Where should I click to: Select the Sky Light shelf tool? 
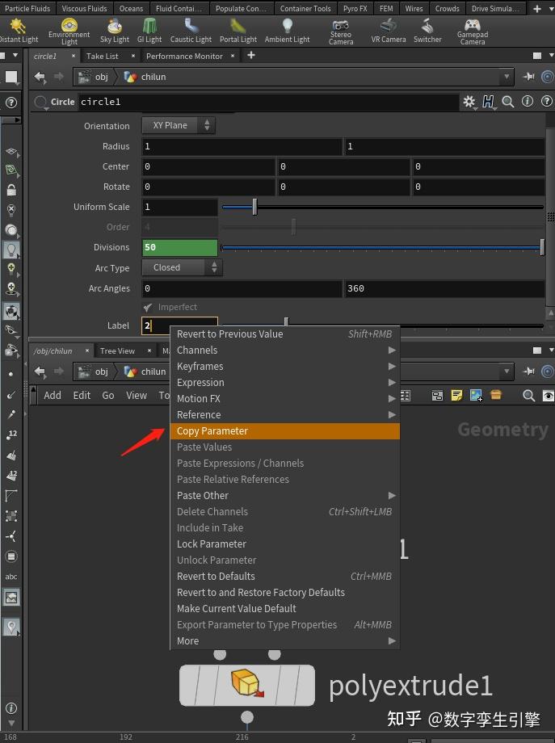point(115,30)
